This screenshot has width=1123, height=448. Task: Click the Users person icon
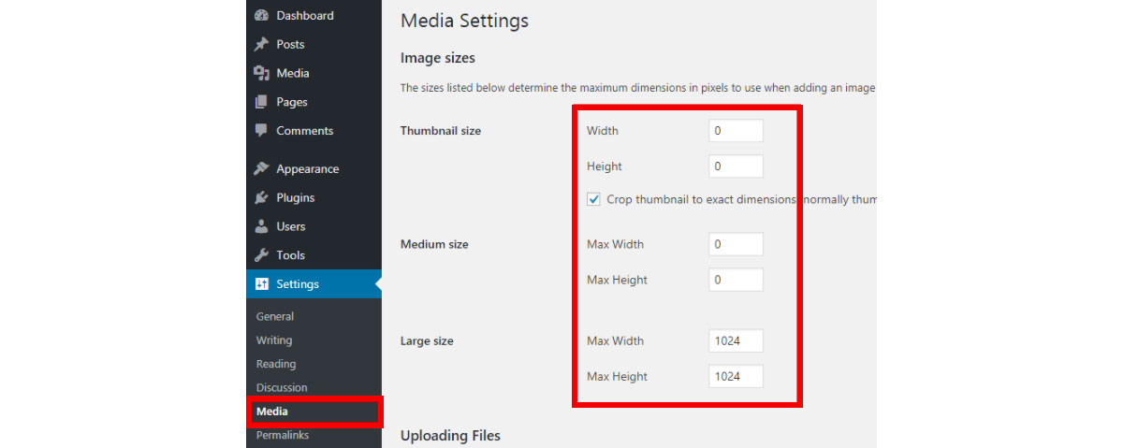(261, 226)
